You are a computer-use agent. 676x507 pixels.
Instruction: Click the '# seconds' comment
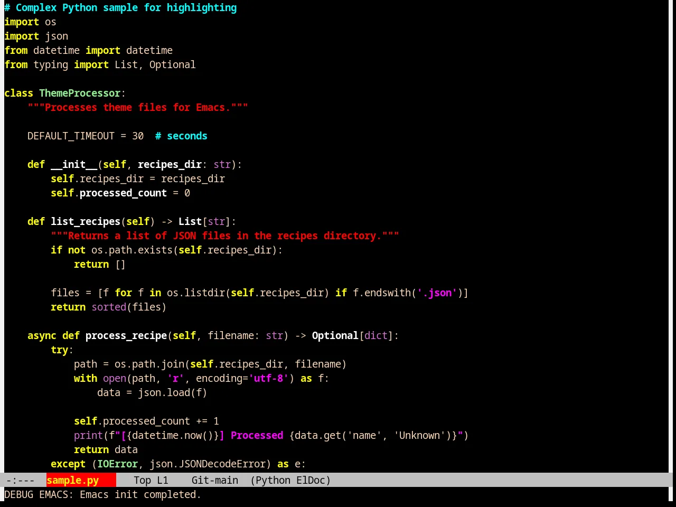click(181, 136)
